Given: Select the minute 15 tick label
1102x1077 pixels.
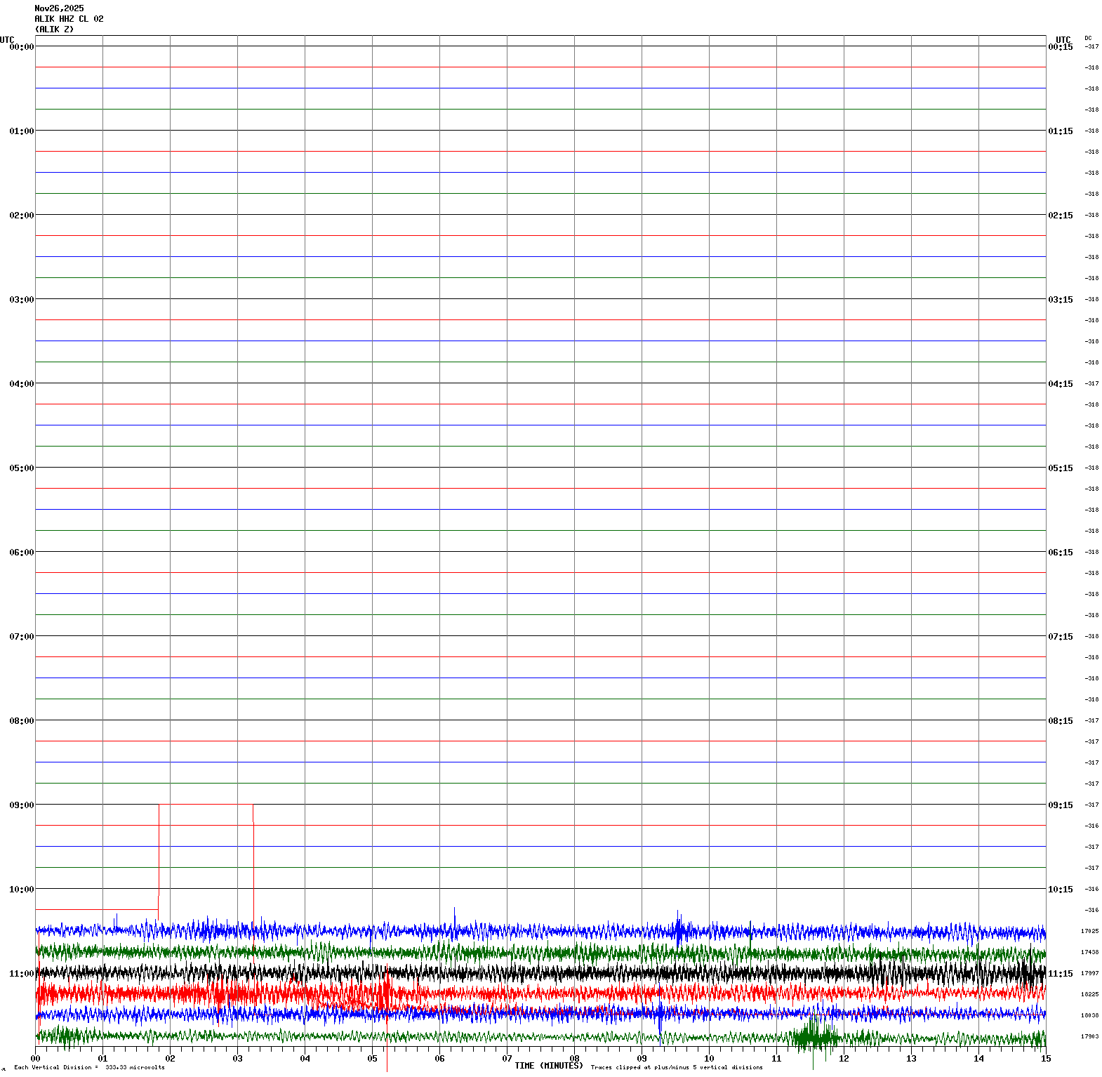Looking at the screenshot, I should (x=1045, y=1059).
